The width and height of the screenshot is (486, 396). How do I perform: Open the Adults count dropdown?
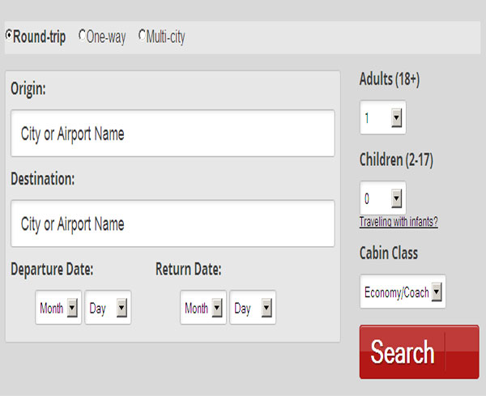click(383, 118)
